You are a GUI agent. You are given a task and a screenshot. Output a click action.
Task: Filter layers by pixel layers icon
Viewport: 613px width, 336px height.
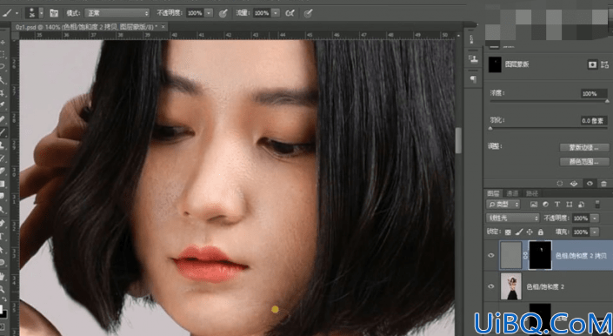click(534, 205)
